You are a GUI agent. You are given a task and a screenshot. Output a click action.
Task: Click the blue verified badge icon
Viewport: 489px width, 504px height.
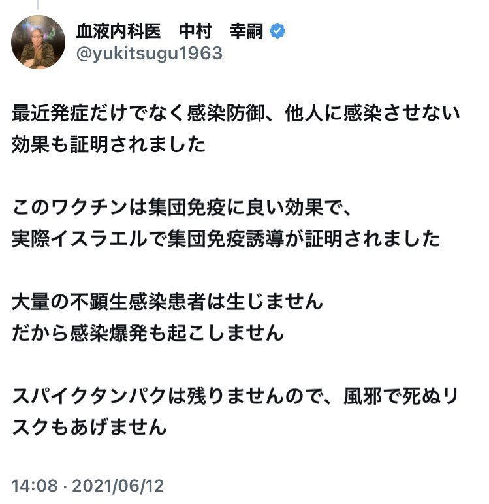click(x=277, y=31)
